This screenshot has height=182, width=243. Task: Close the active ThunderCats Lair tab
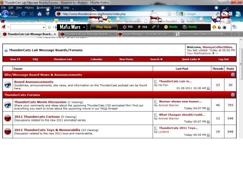[x=55, y=34]
